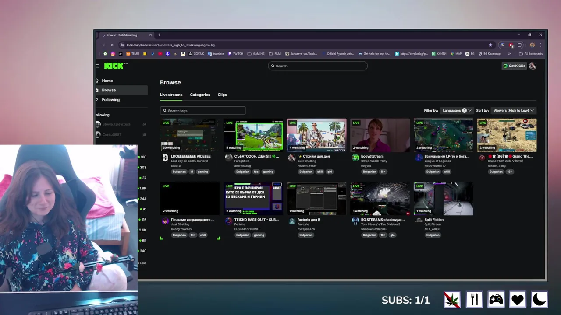The width and height of the screenshot is (561, 315).
Task: Click the anarhistabg streamer avatar
Action: (228, 157)
